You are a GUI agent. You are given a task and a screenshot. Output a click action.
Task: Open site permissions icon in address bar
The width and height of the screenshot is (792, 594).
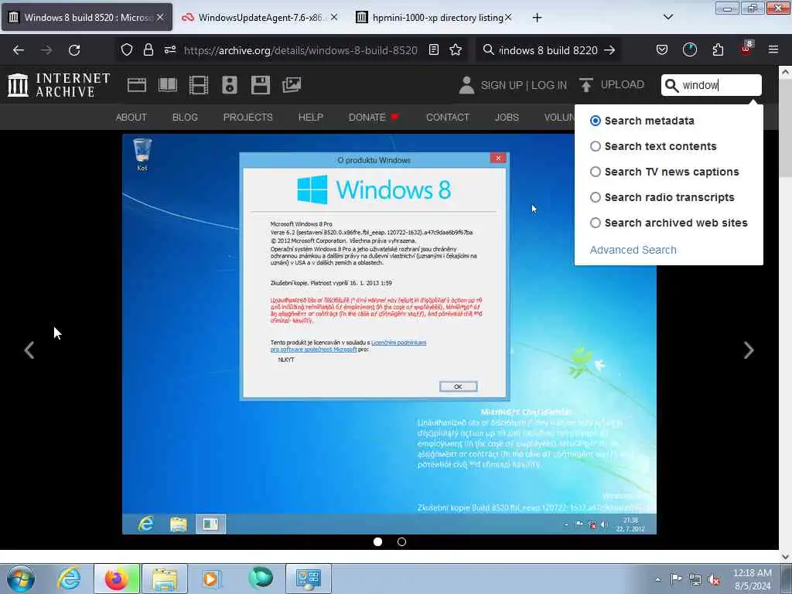[169, 50]
